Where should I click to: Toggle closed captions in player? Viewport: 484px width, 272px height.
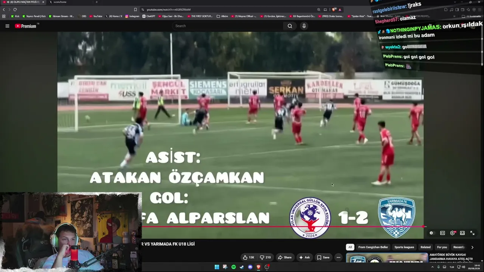442,233
